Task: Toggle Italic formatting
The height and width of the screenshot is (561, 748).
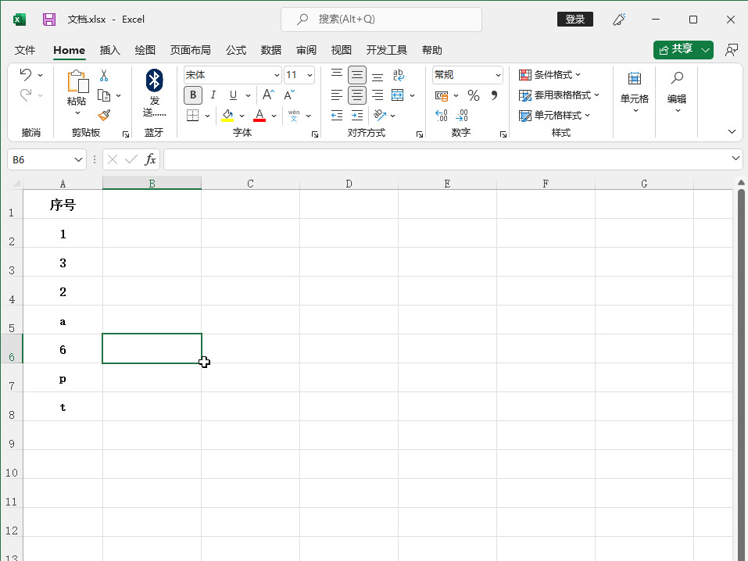Action: (213, 95)
